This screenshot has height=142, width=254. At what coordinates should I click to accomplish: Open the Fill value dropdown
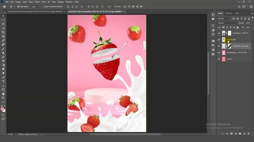(x=252, y=28)
